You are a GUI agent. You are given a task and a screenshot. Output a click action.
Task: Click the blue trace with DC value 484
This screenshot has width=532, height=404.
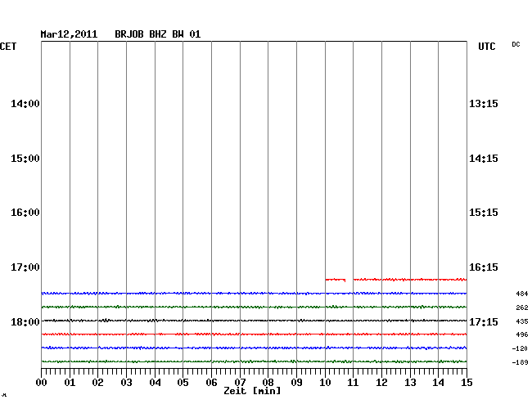[x=254, y=293]
